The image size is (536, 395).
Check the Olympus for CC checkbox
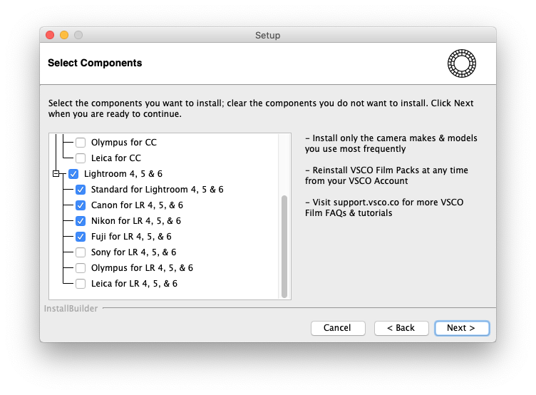tap(81, 143)
